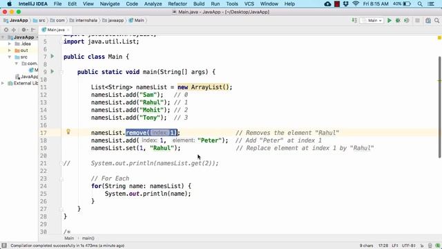Collapse the src folder

tap(9, 57)
